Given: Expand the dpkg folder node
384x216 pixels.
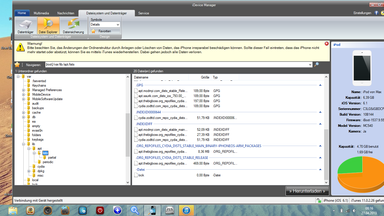Looking at the screenshot, I should point(29,171).
